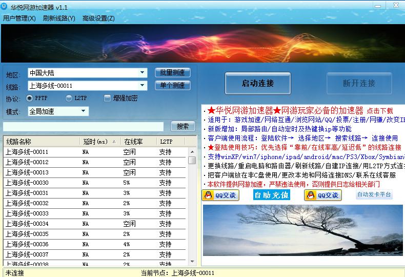Image resolution: width=405 pixels, height=277 pixels.
Task: Open the 模式 mode dropdown
Action: coord(84,111)
